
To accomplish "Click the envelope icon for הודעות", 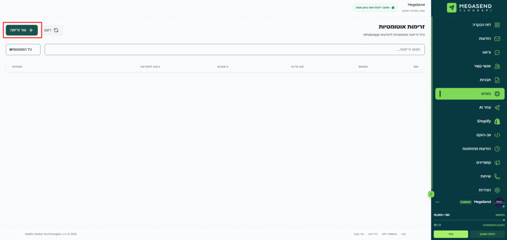I will point(497,39).
